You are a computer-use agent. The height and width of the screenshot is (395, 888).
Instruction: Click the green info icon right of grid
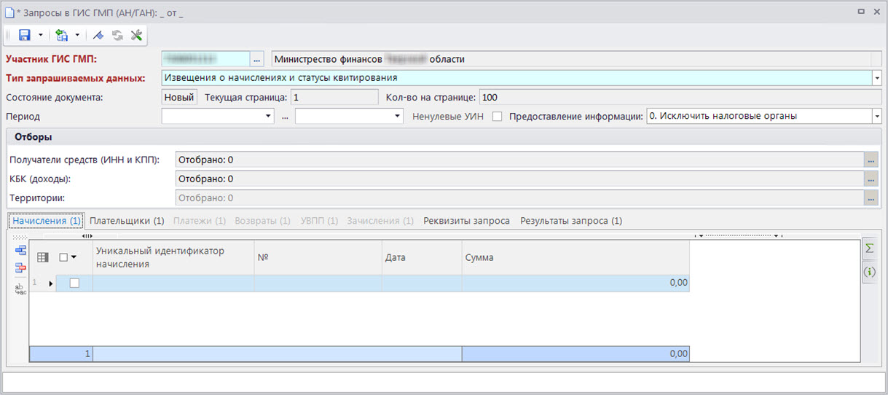pos(869,272)
